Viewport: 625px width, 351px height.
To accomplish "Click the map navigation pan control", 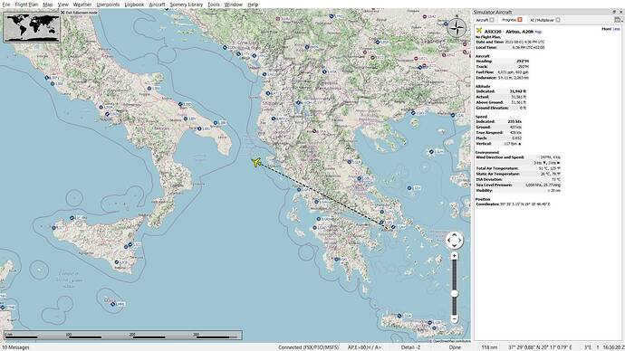I will (455, 240).
